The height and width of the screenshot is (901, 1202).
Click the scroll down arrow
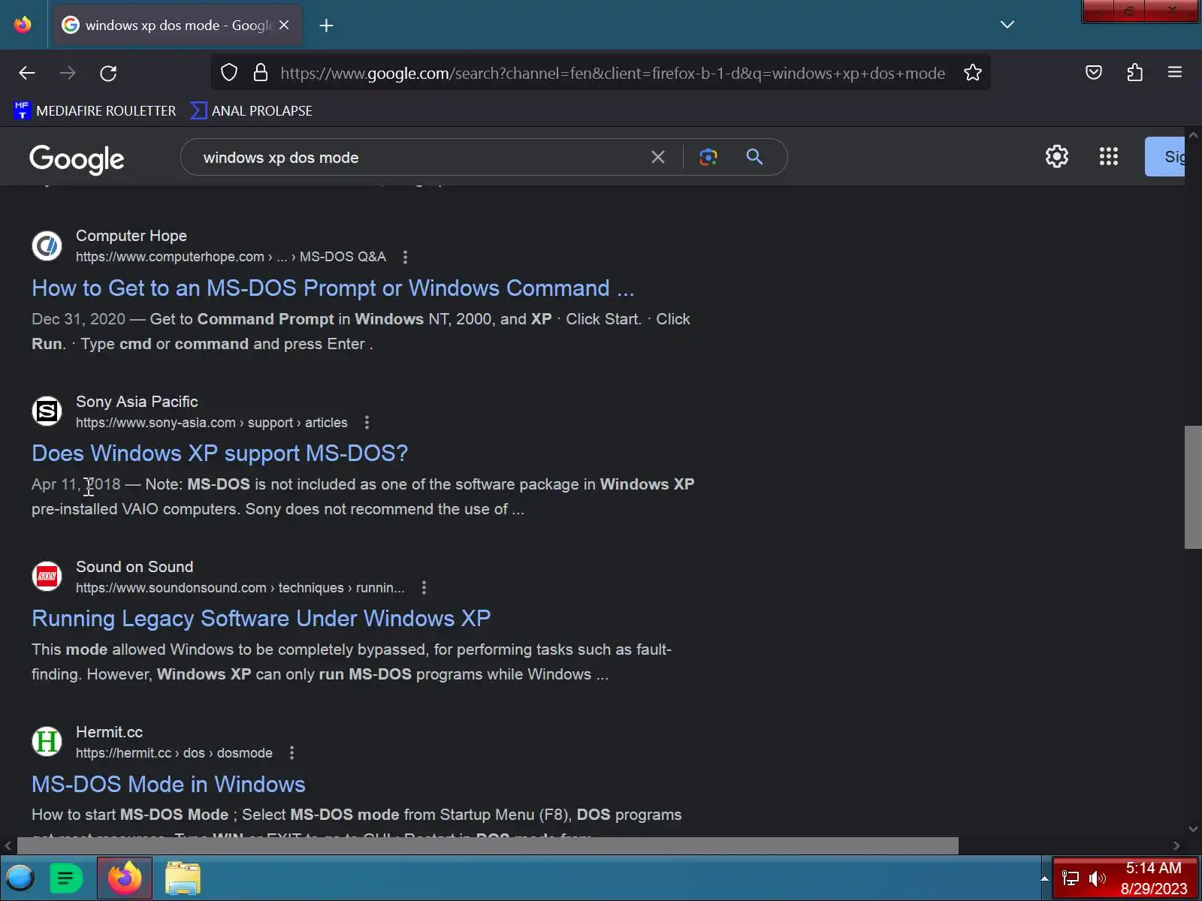(1193, 829)
